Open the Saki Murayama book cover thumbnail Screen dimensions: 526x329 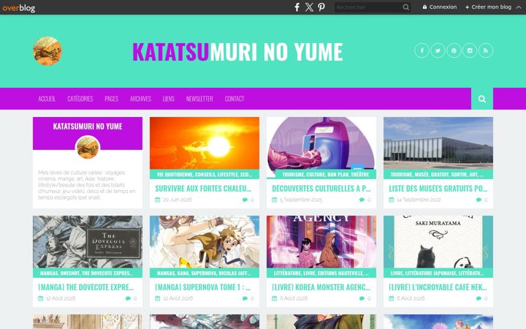pos(438,242)
